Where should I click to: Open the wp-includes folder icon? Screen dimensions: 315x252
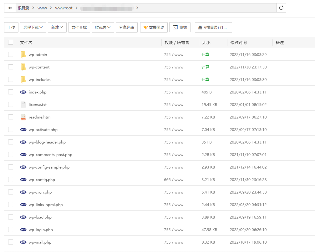pos(23,79)
